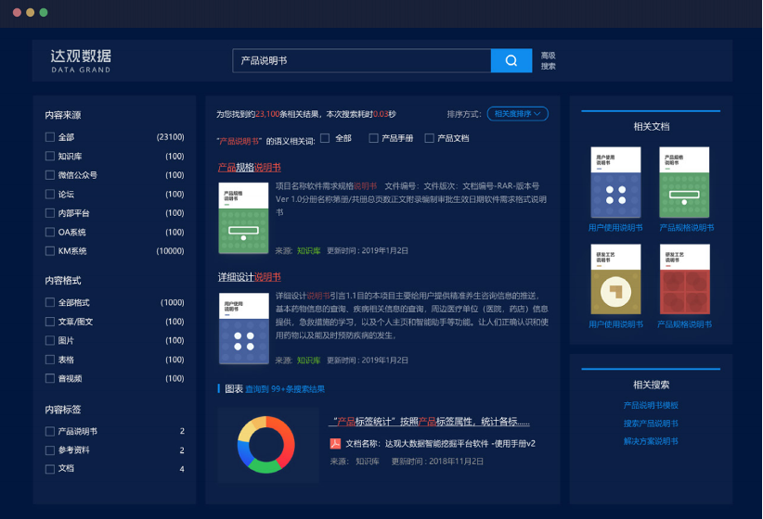This screenshot has height=519, width=763.
Task: Select related search 产品说明书模板
Action: click(651, 405)
